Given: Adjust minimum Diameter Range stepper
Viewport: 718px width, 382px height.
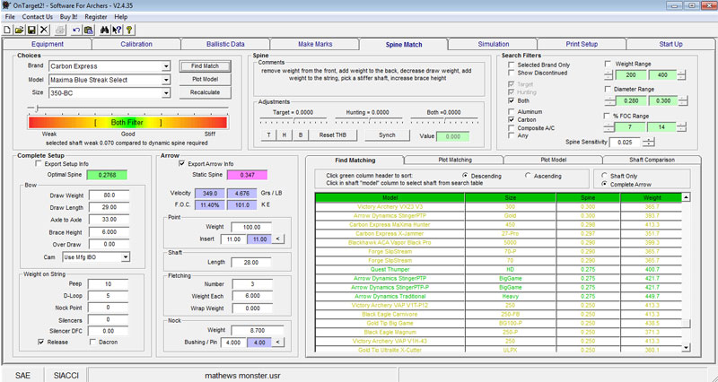Looking at the screenshot, I should click(609, 101).
